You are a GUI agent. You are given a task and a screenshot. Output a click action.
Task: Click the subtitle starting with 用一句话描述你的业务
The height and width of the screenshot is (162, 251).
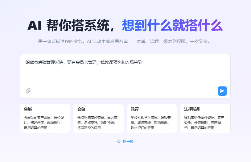(x=124, y=41)
